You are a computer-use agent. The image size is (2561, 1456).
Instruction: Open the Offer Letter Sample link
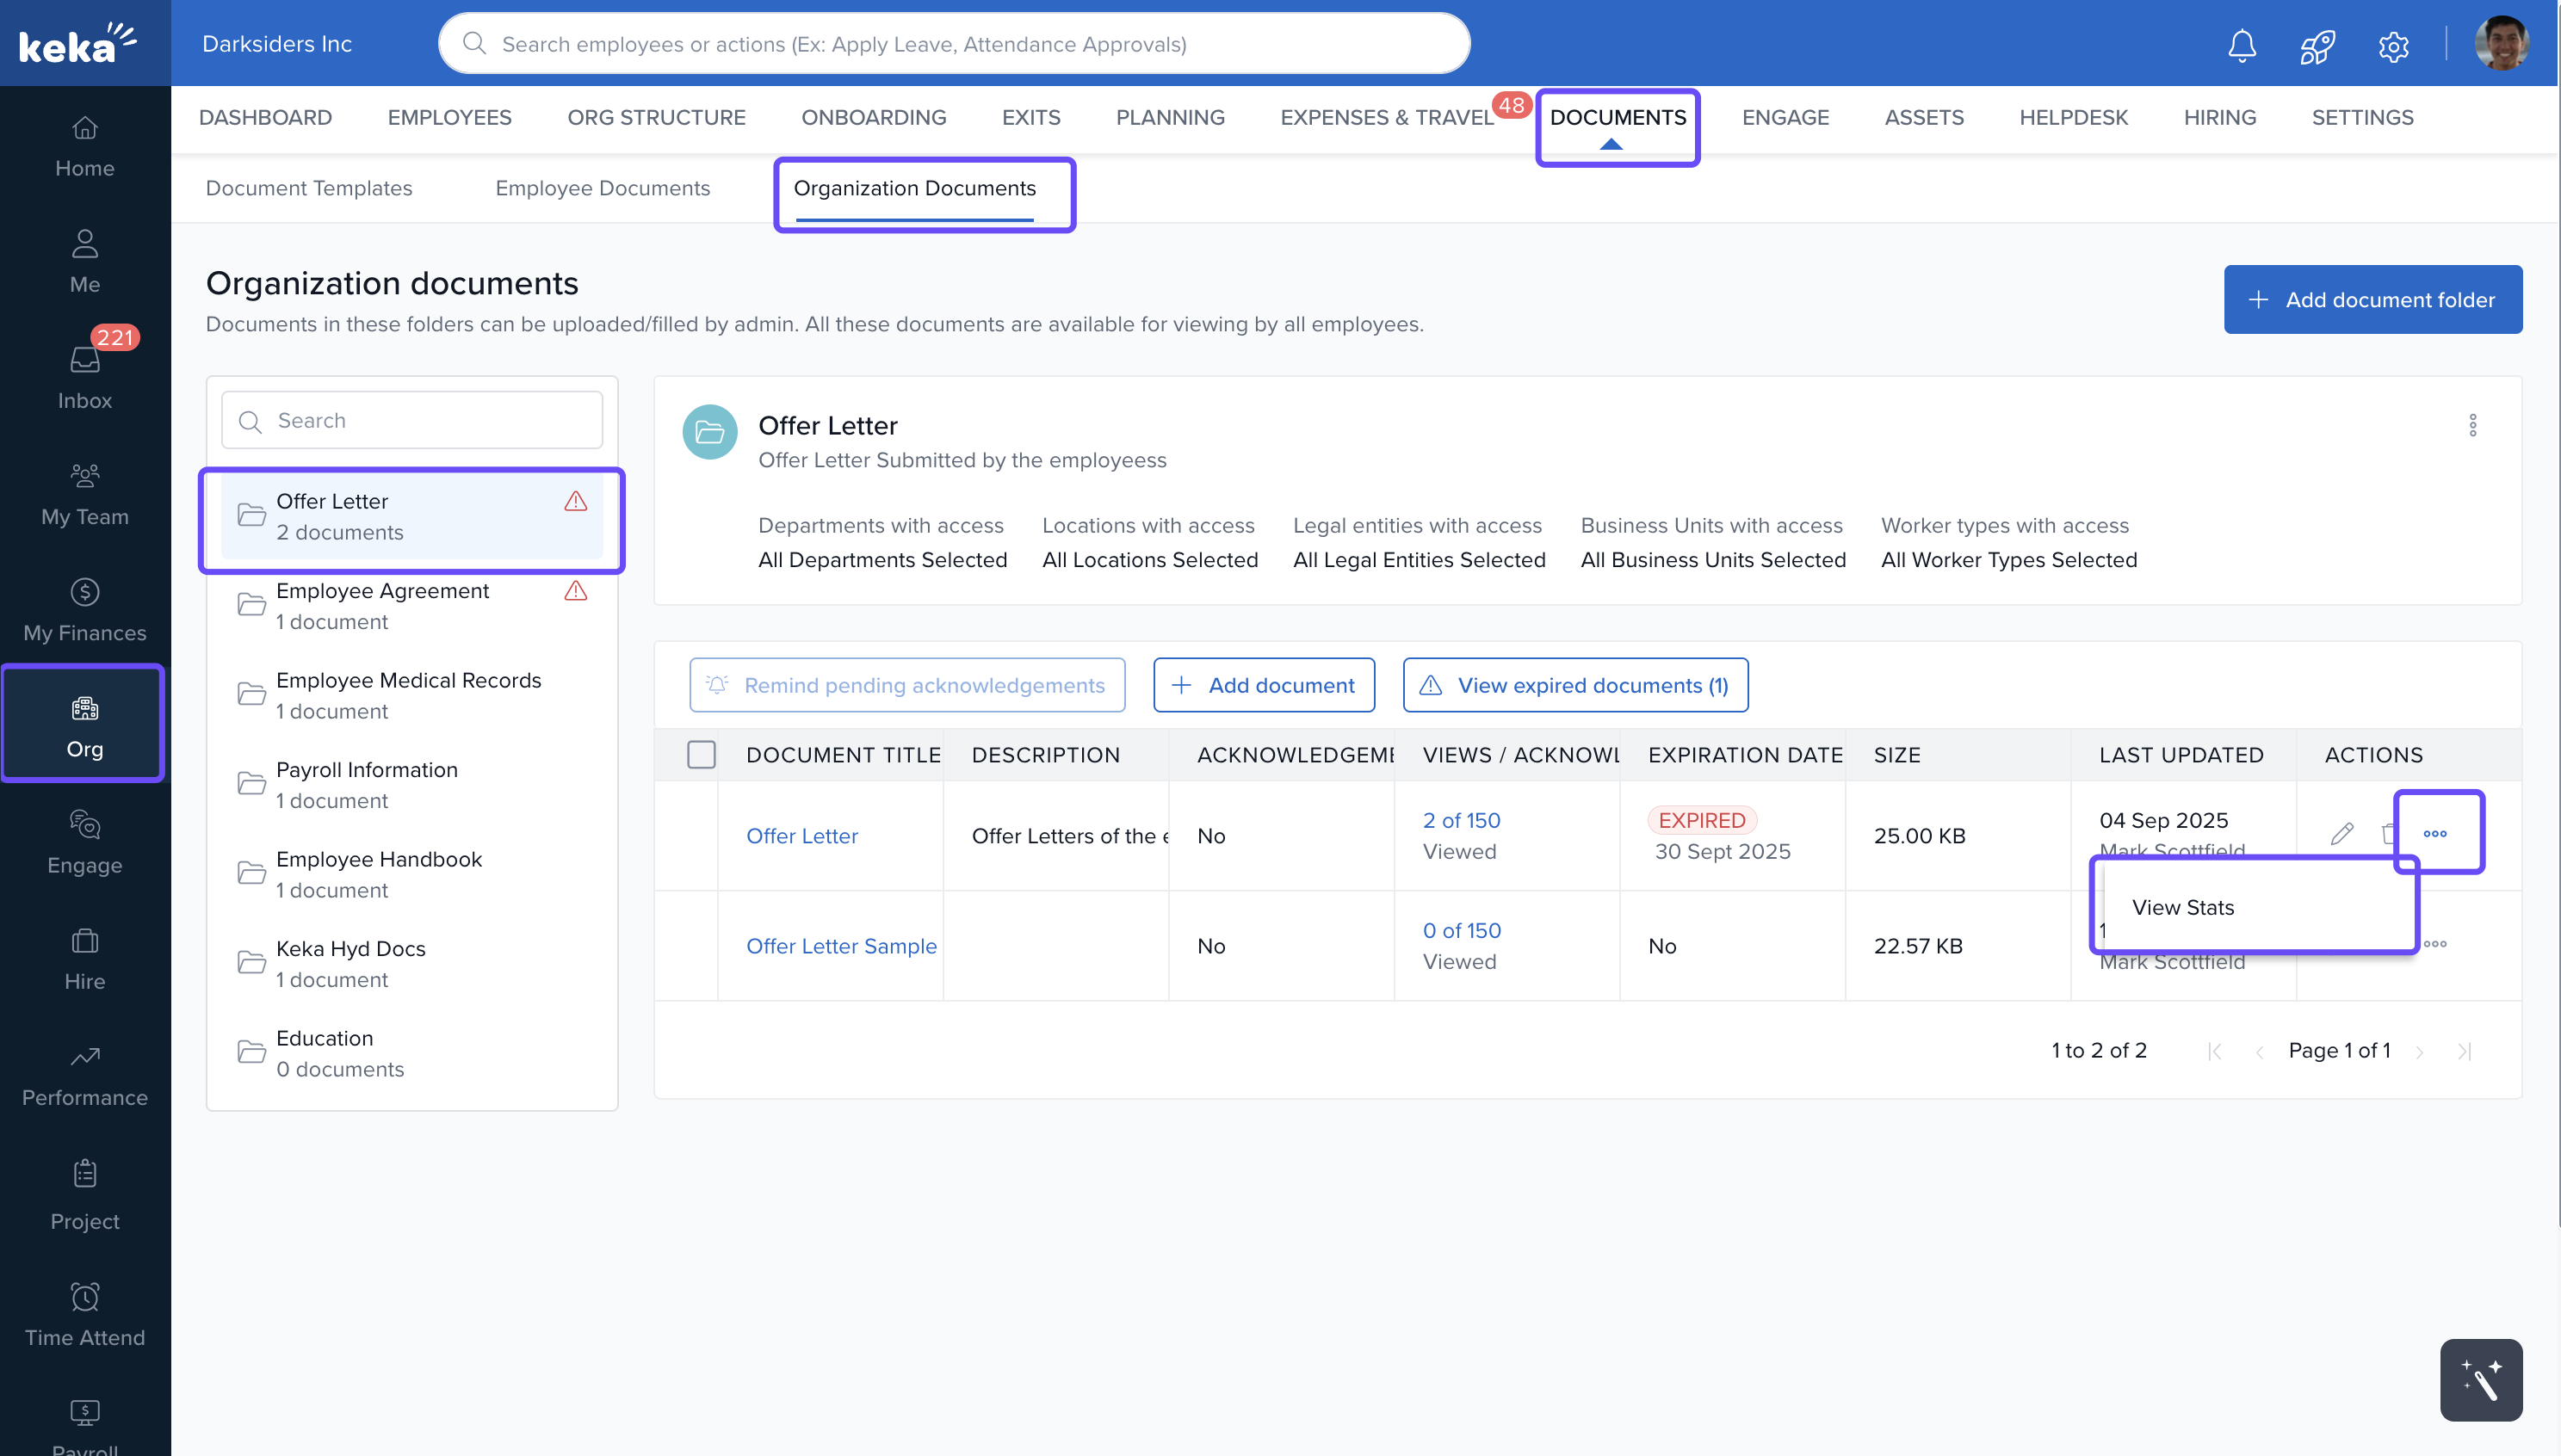point(841,945)
